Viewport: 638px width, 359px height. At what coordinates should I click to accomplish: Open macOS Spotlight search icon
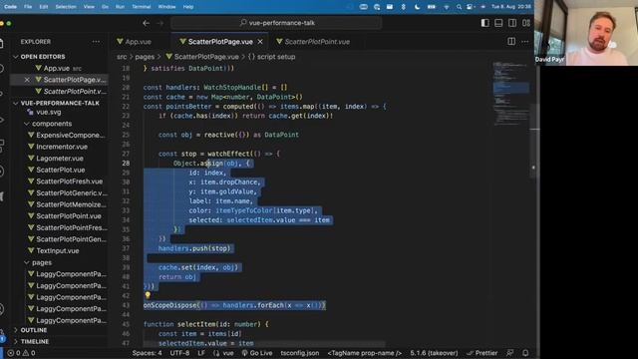pyautogui.click(x=459, y=7)
